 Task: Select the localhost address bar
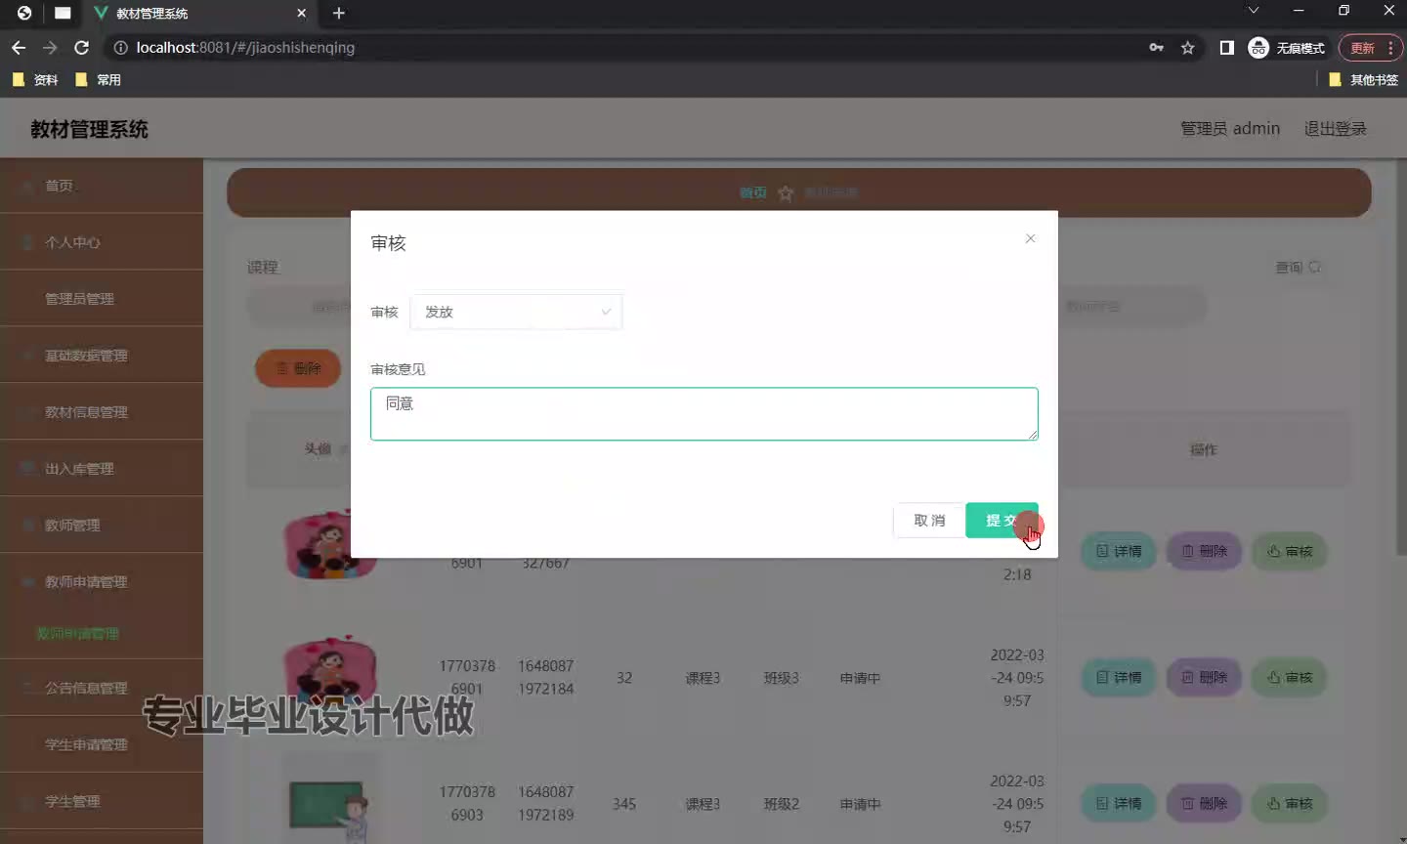pyautogui.click(x=625, y=47)
